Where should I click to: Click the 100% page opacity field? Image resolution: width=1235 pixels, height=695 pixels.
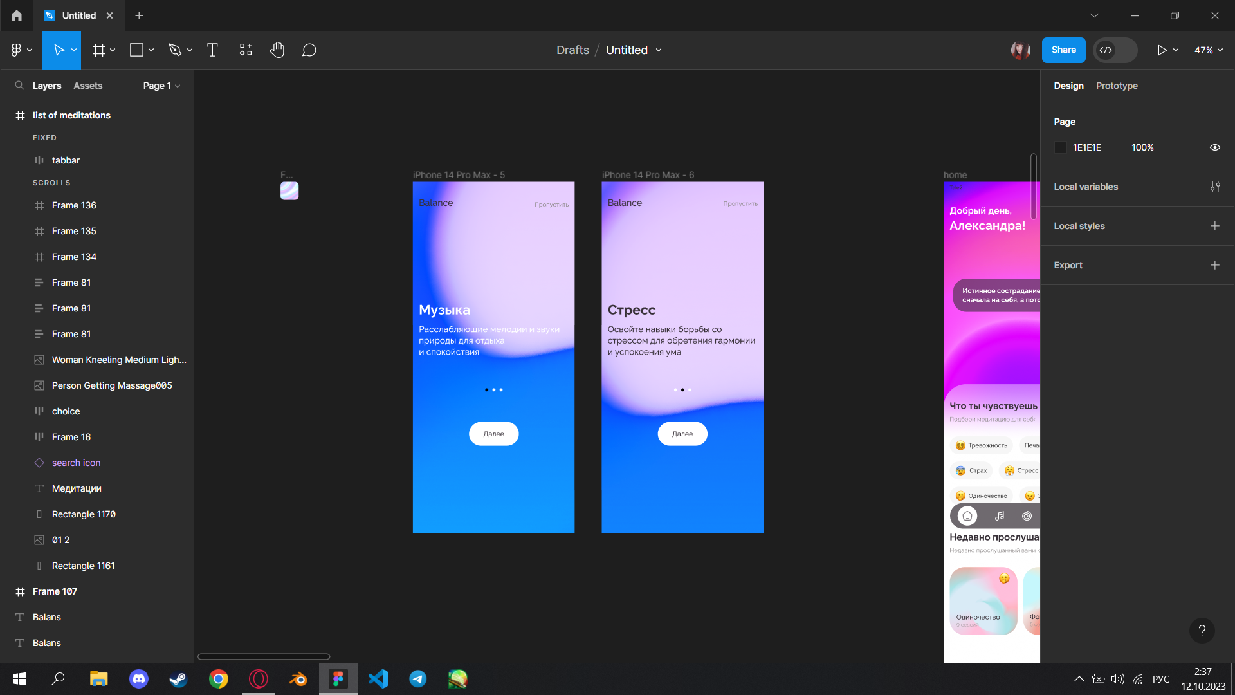[1142, 147]
